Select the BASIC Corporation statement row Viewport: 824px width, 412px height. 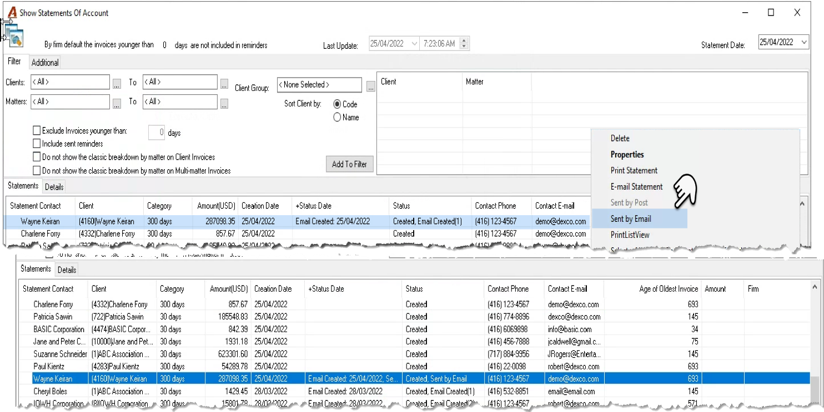coord(414,329)
